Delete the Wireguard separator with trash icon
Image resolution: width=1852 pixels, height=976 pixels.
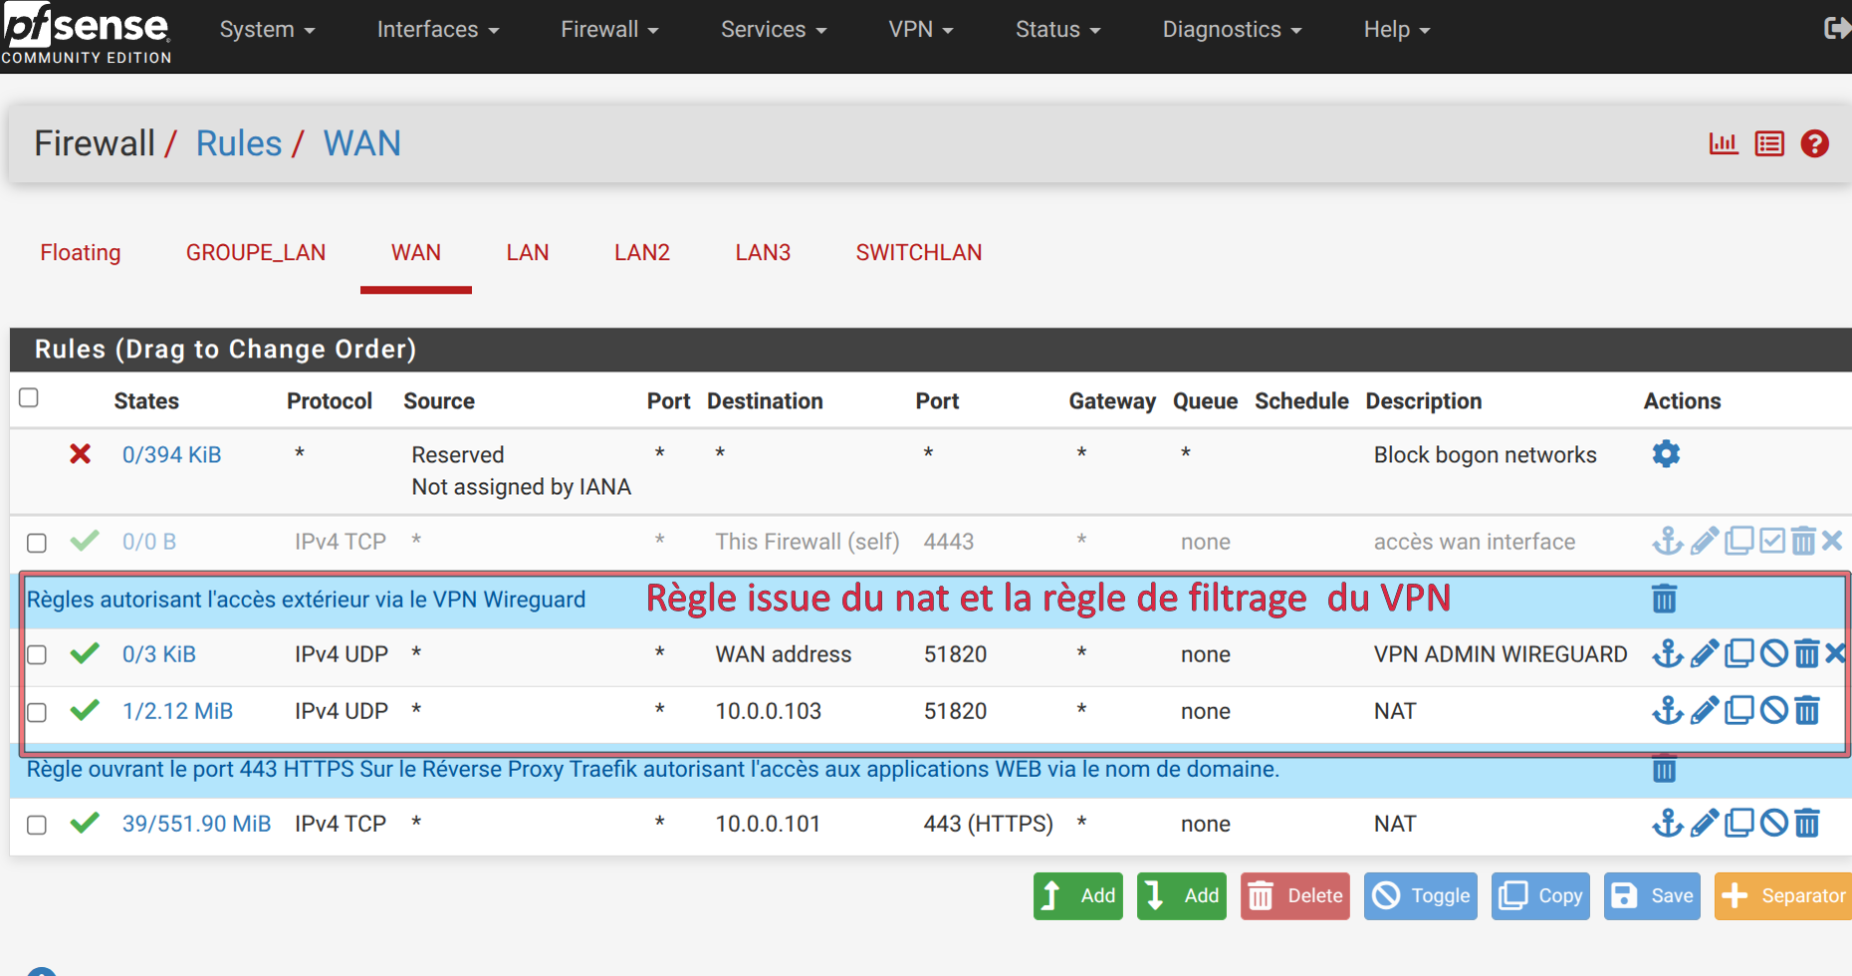(1664, 600)
